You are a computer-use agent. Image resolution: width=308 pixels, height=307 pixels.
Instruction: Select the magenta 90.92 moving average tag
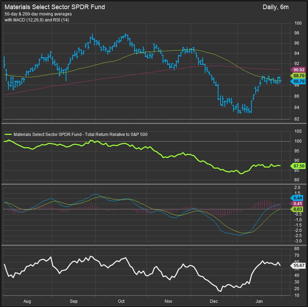pyautogui.click(x=298, y=70)
